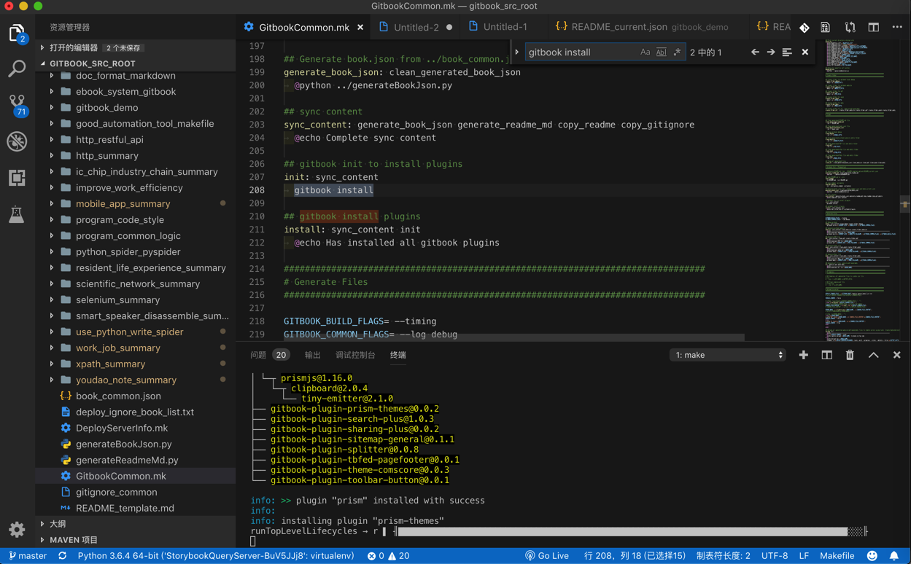This screenshot has height=564, width=911.
Task: Switch to the Untitled-2 editor tab
Action: coord(416,27)
